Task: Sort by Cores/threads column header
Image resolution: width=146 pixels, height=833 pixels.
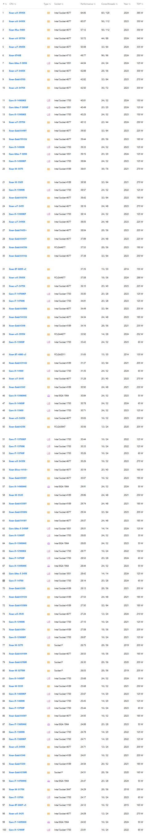Action: coord(109,4)
